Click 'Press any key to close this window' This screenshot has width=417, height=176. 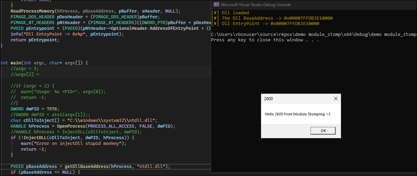pos(265,40)
